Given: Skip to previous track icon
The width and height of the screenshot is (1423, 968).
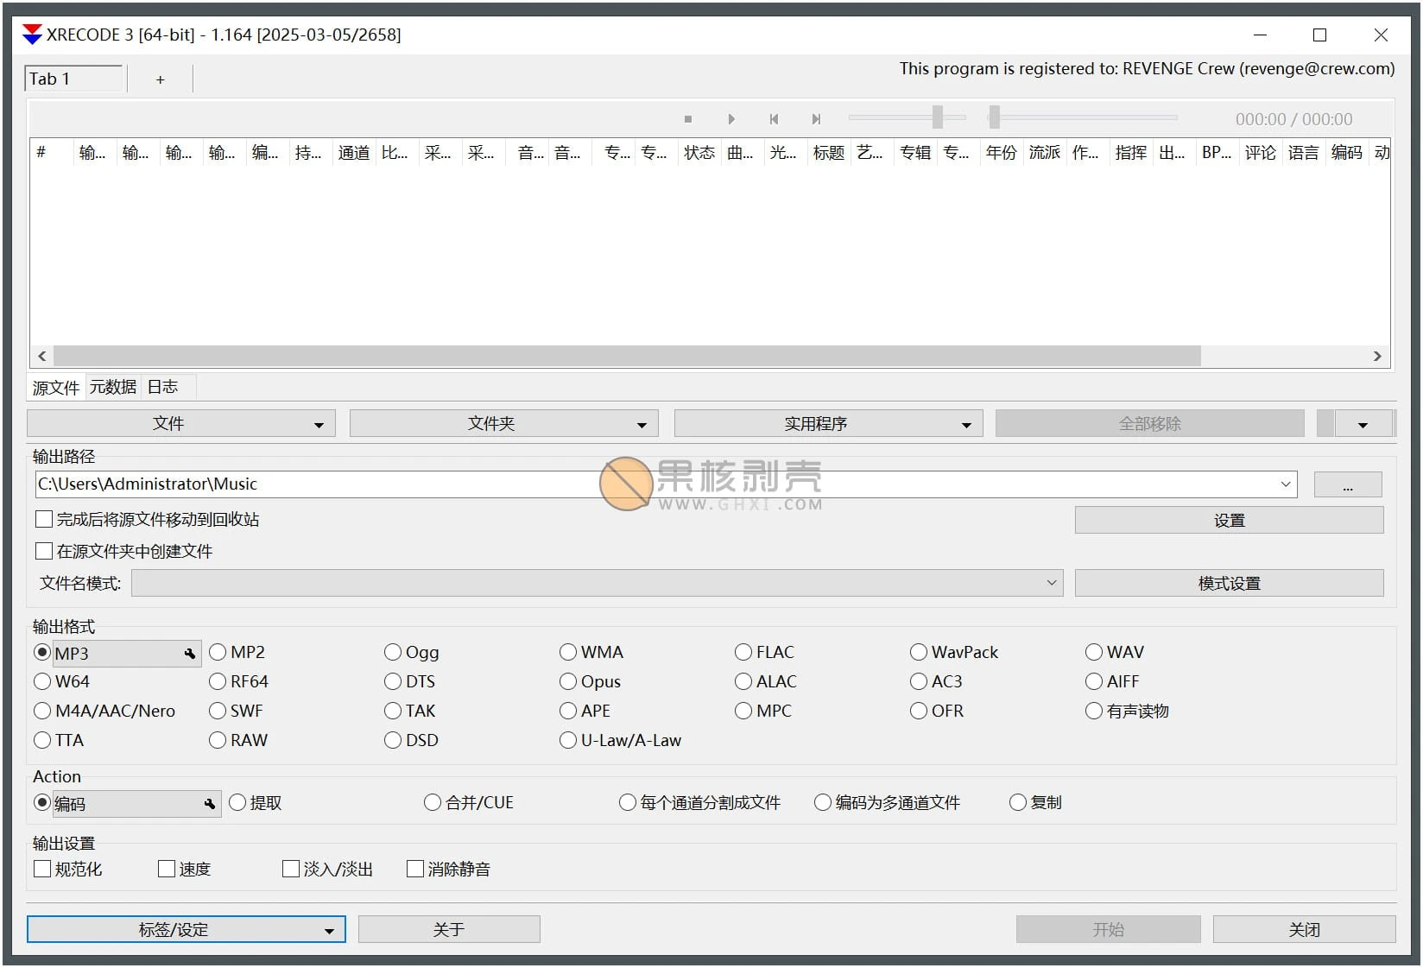Looking at the screenshot, I should click(x=774, y=119).
